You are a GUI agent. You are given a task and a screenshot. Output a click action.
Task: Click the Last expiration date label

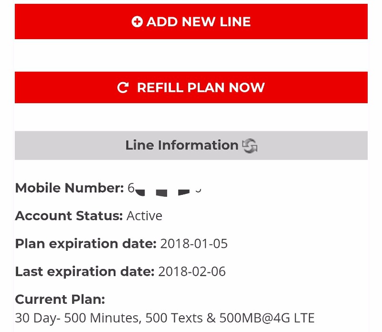pos(85,271)
